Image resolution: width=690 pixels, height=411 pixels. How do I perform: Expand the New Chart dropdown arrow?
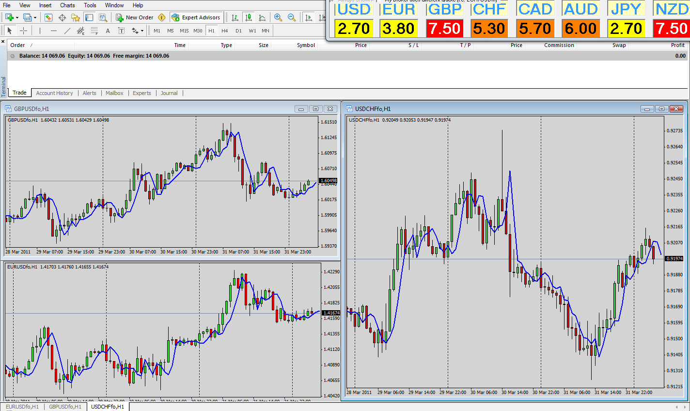tap(17, 17)
